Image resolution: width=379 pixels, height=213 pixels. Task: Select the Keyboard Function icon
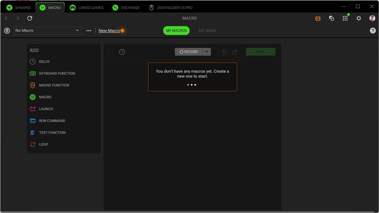33,74
